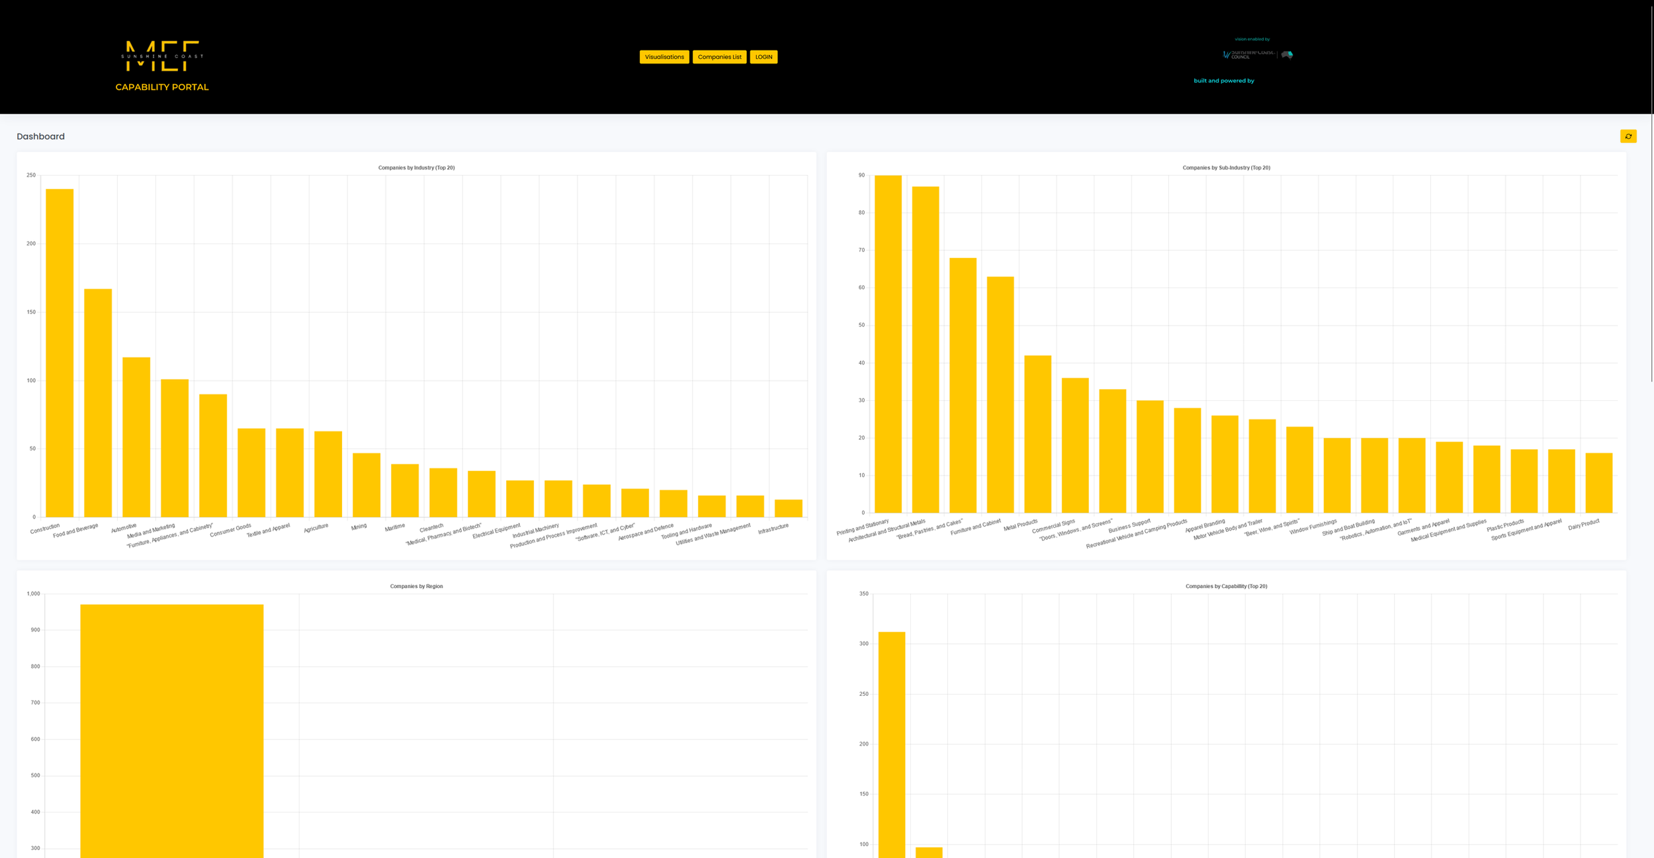Click the Metal Products sub-industry bar
The image size is (1654, 858).
click(x=1037, y=434)
